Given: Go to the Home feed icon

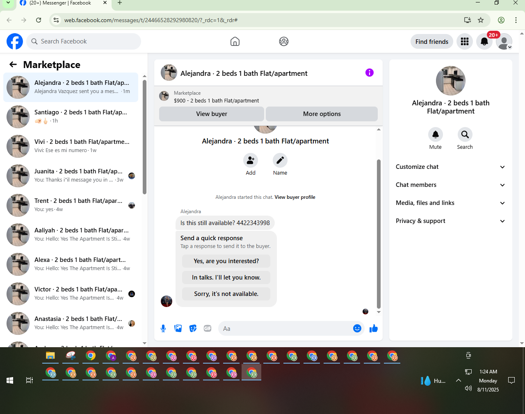Looking at the screenshot, I should point(235,41).
